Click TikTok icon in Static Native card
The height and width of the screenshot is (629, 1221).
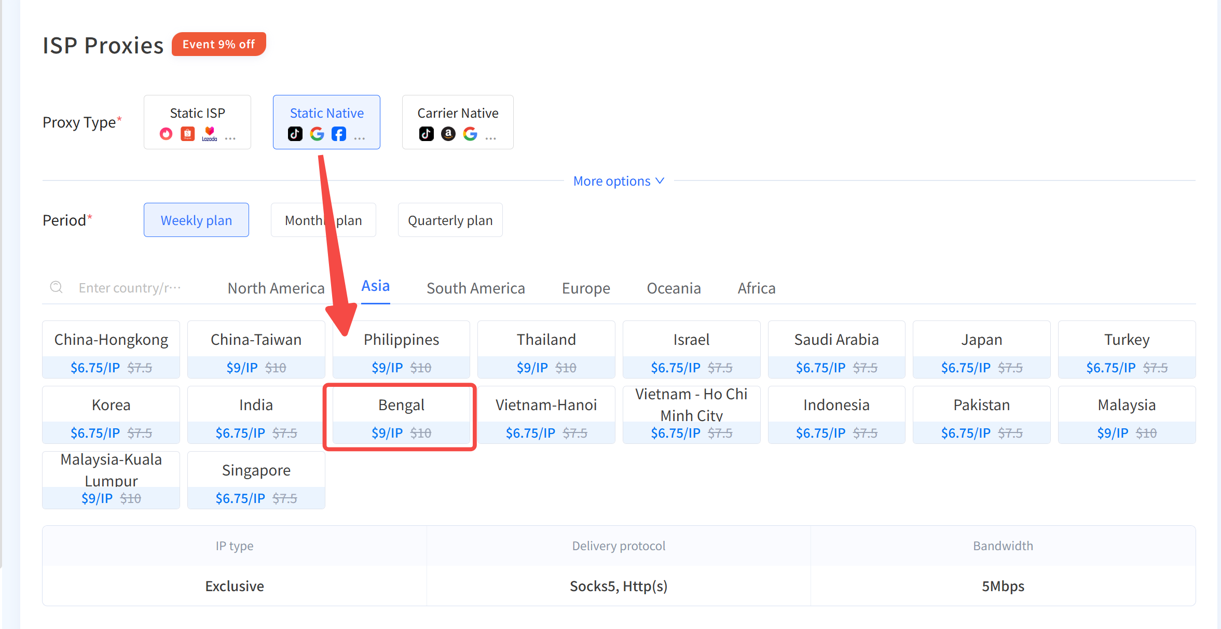coord(295,134)
